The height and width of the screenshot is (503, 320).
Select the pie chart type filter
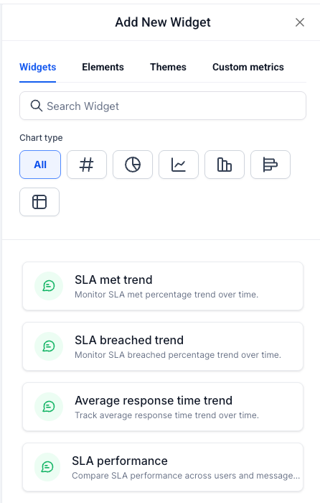click(x=133, y=165)
